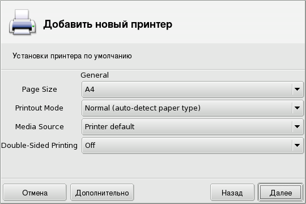The width and height of the screenshot is (306, 204).
Task: Expand the Media Source dropdown arrow
Action: (x=297, y=126)
